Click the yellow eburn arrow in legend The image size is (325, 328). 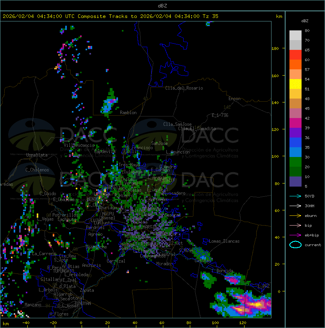point(295,216)
